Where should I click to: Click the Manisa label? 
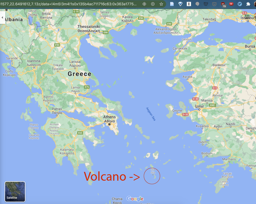click(x=207, y=100)
